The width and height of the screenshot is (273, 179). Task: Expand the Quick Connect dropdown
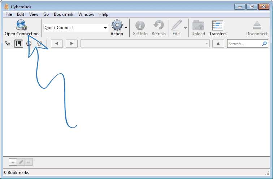pyautogui.click(x=105, y=28)
